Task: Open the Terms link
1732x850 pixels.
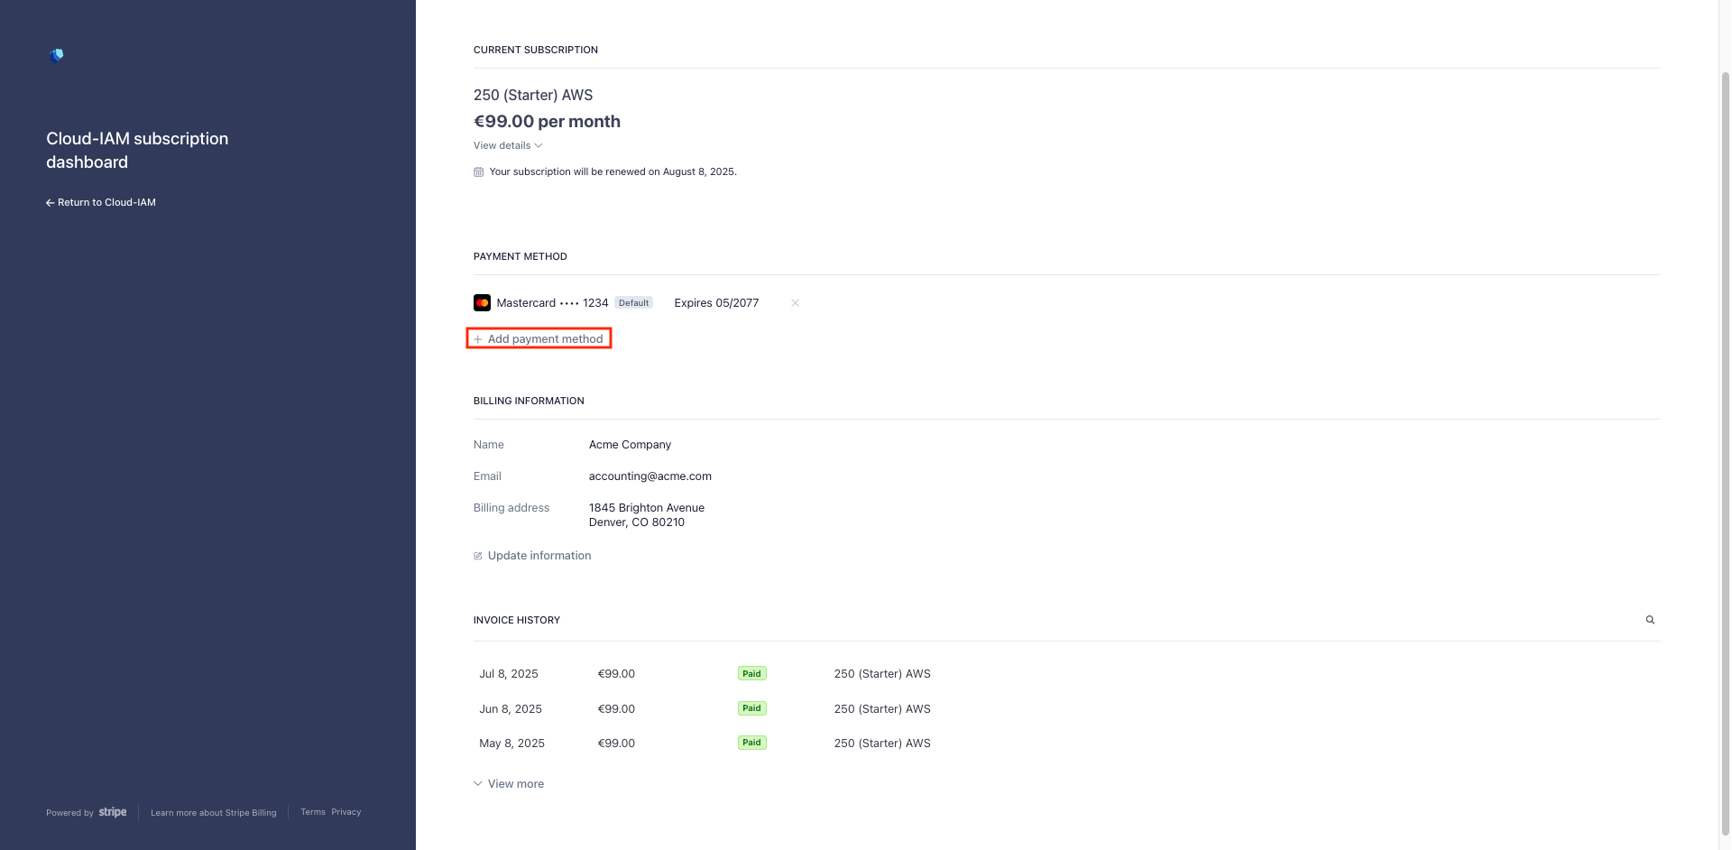Action: [313, 812]
